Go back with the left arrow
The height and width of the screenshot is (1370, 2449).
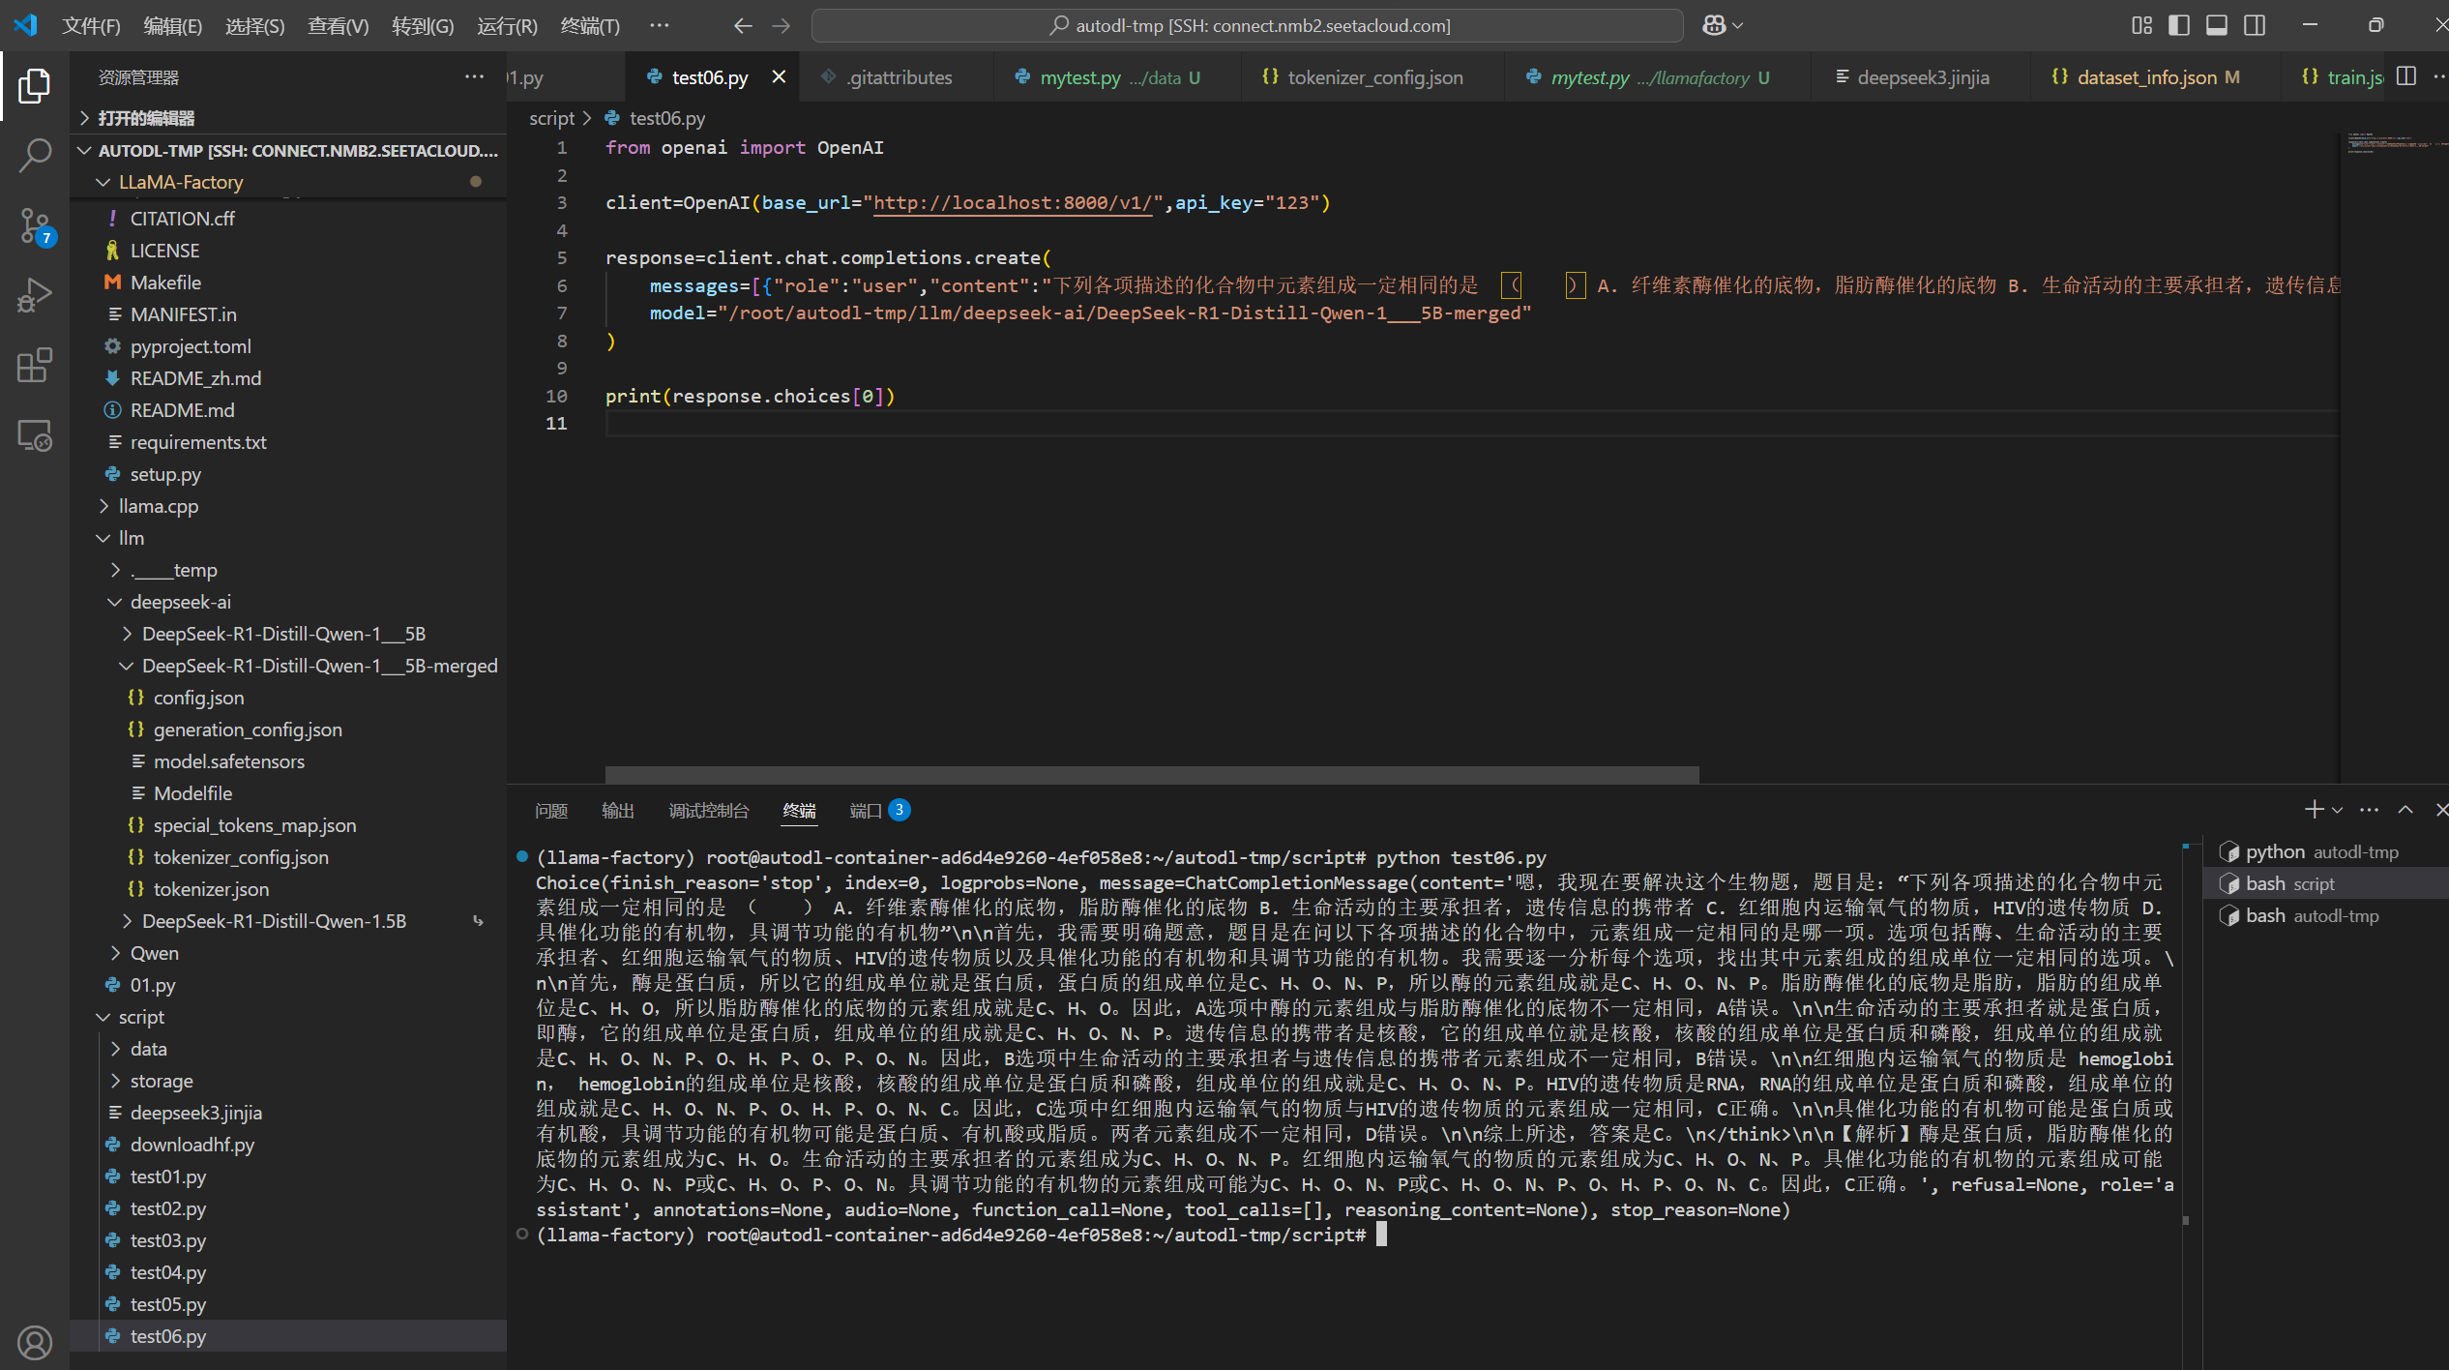point(743,26)
